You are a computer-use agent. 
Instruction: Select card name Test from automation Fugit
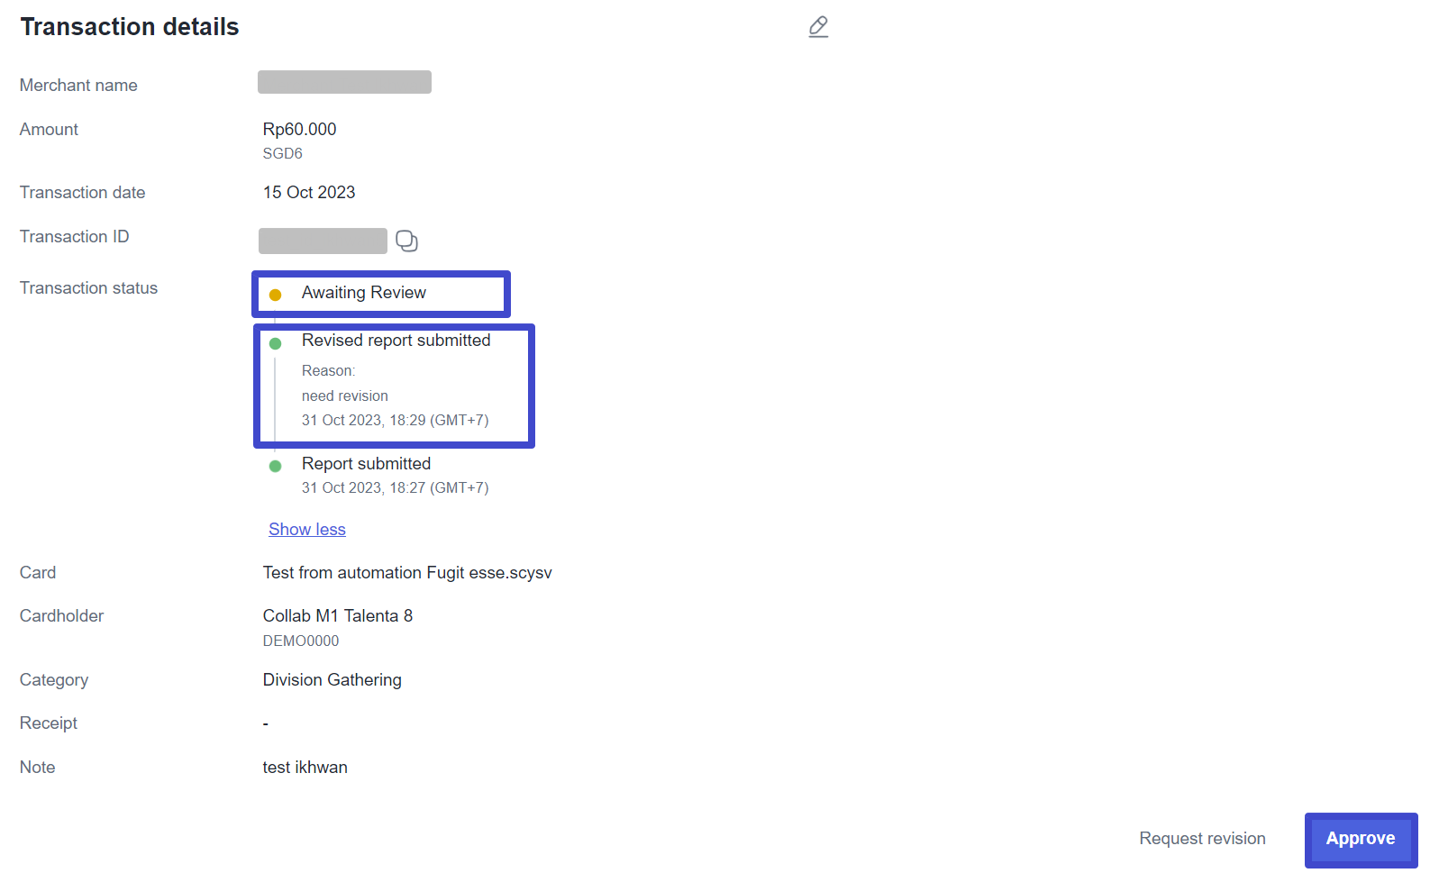pos(407,573)
